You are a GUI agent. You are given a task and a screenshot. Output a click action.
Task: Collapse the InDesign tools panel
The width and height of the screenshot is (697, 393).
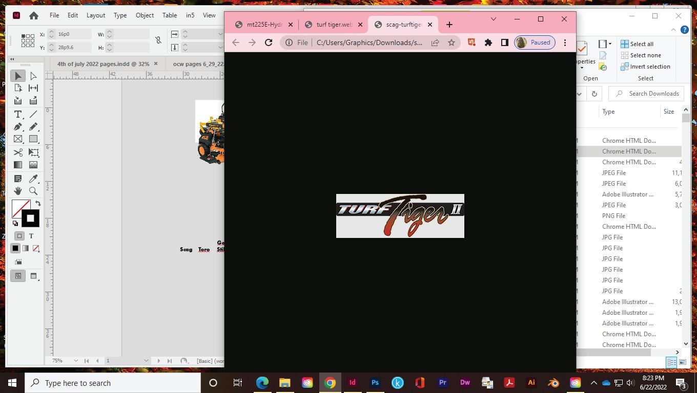tap(12, 59)
